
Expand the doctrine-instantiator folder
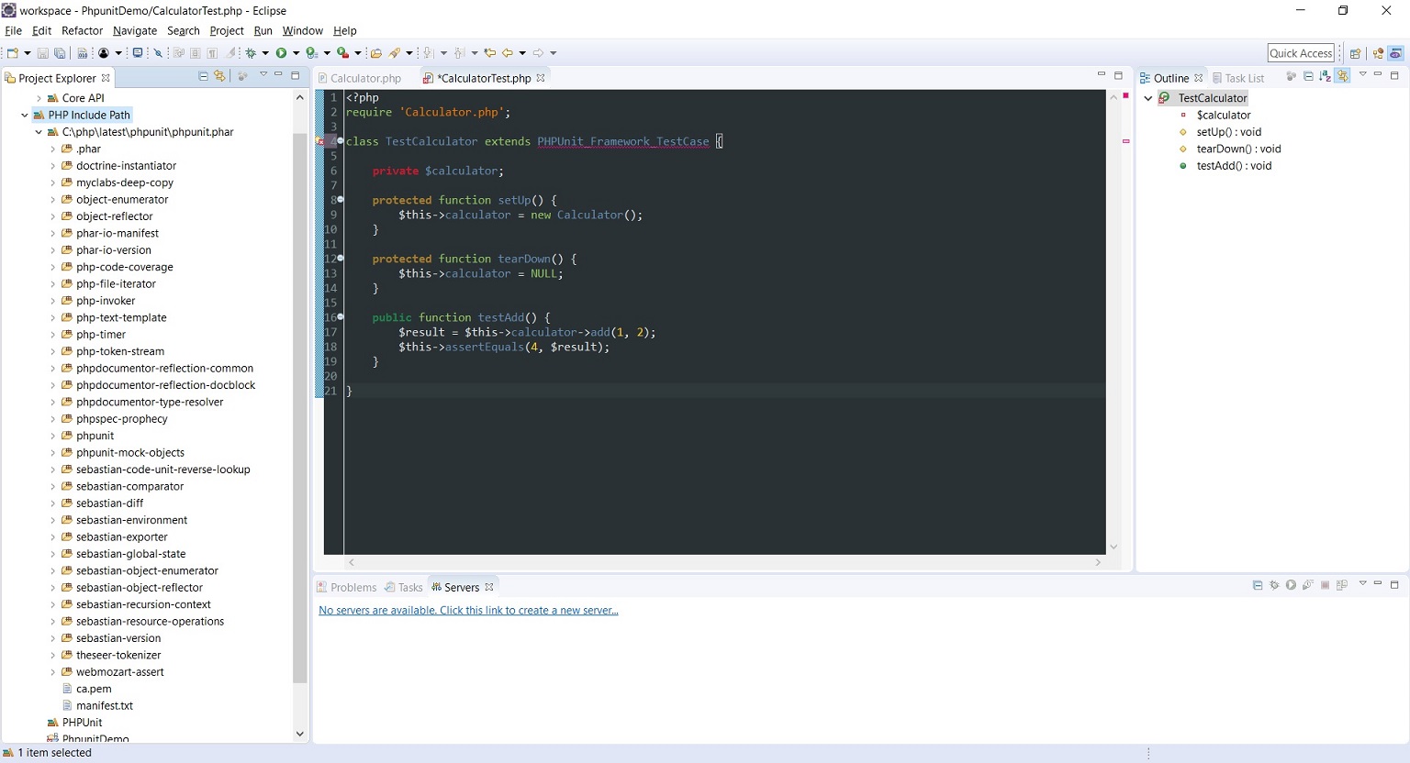52,166
